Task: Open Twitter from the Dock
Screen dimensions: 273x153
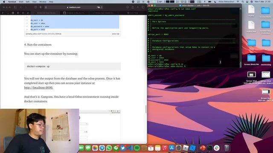Action: 123,148
